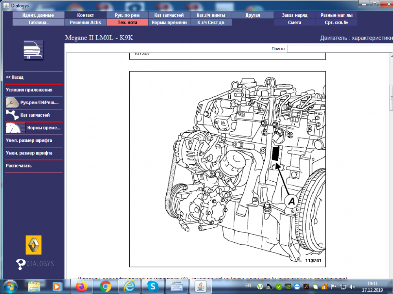The image size is (393, 294).
Task: Open the Решения Actis tab
Action: click(x=85, y=22)
